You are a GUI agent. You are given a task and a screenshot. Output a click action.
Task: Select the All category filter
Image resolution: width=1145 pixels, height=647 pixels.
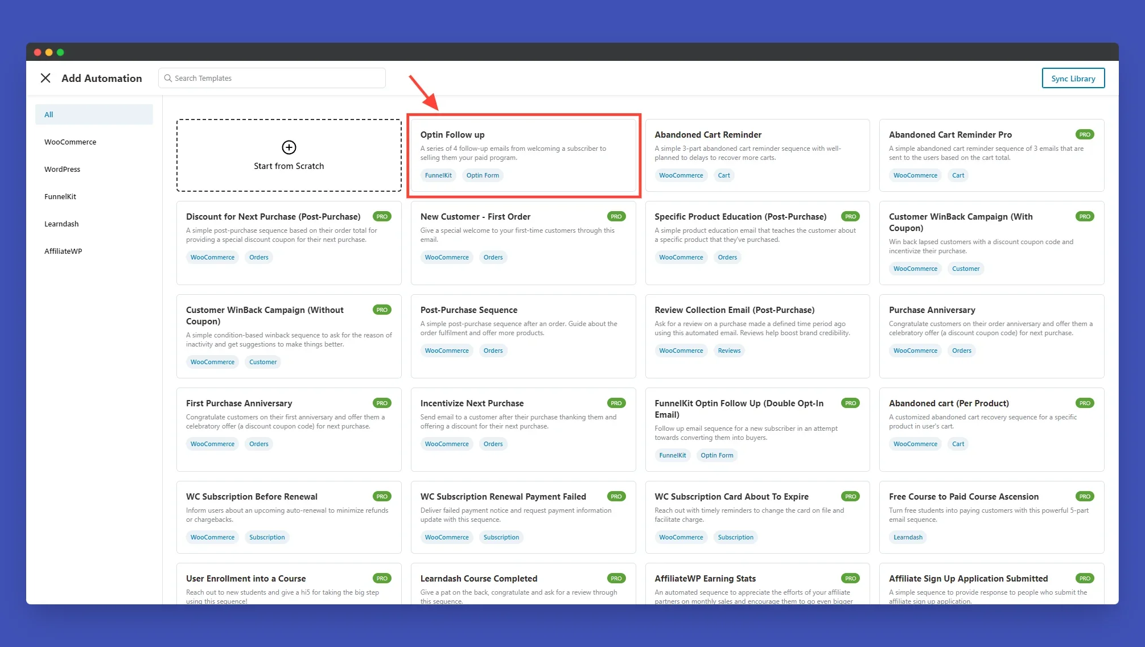click(x=94, y=114)
